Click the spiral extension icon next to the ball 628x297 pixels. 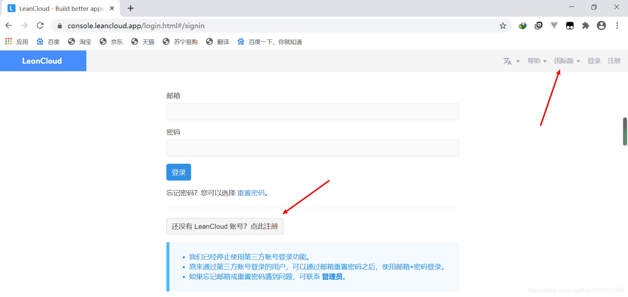pos(538,26)
